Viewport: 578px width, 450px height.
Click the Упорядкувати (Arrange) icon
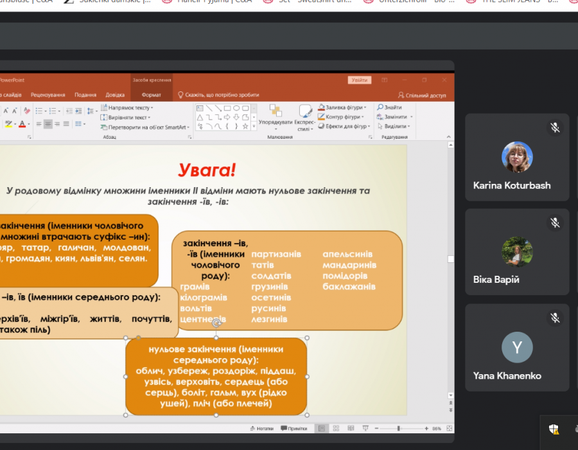[275, 112]
